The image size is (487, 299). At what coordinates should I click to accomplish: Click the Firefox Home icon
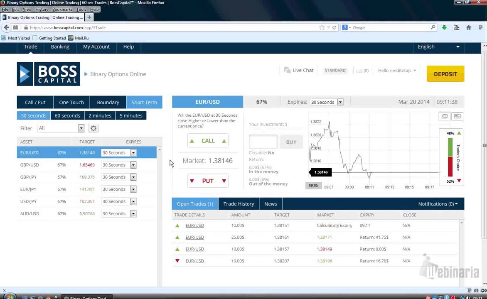click(468, 28)
